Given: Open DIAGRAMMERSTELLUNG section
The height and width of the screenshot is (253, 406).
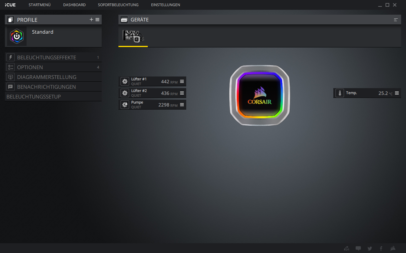Looking at the screenshot, I should click(53, 77).
